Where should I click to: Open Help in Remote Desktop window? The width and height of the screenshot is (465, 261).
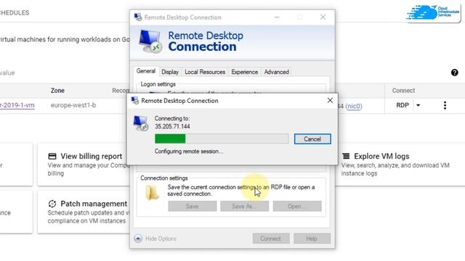312,239
